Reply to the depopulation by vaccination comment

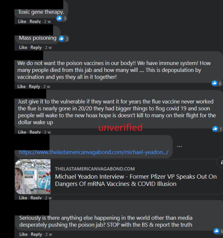tap(34, 87)
